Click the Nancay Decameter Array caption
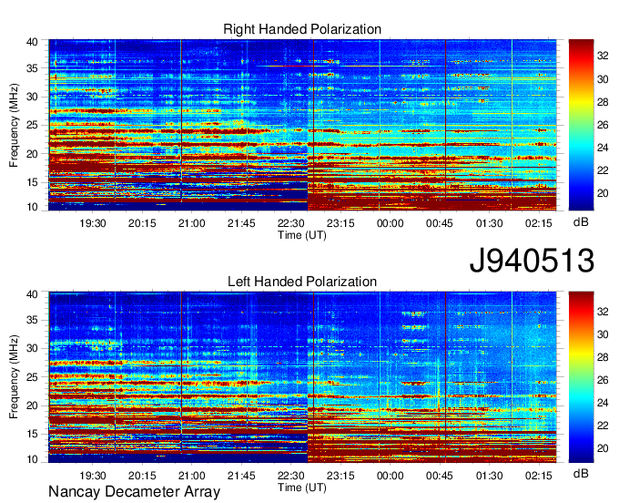 pyautogui.click(x=134, y=492)
